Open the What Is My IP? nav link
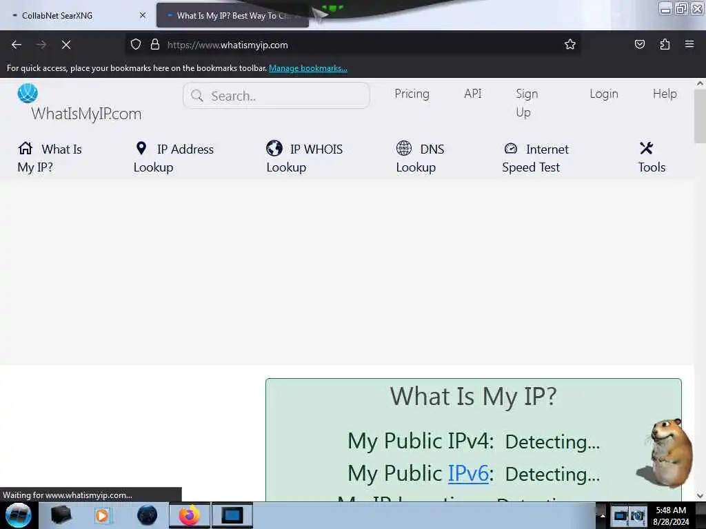Screen dimensions: 706x529 (x=50, y=158)
